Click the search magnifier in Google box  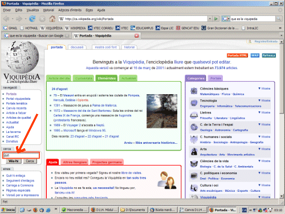(279, 19)
